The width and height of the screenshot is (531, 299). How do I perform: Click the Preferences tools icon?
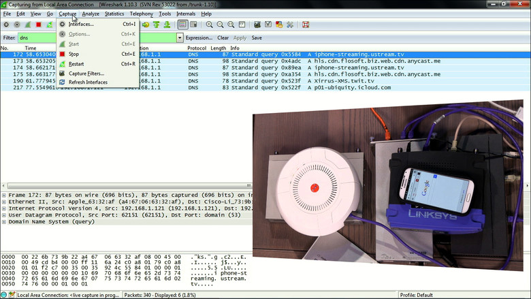click(290, 25)
